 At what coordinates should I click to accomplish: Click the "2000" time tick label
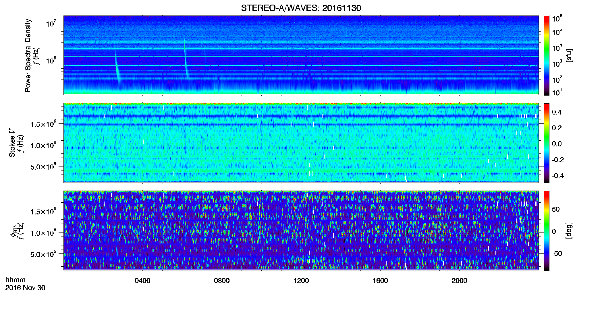click(459, 280)
